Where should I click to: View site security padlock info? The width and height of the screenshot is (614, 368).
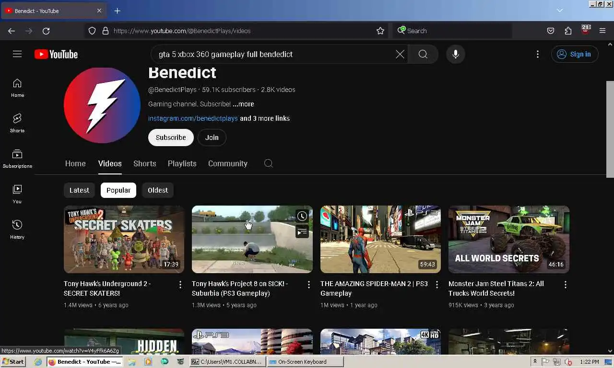click(x=106, y=31)
